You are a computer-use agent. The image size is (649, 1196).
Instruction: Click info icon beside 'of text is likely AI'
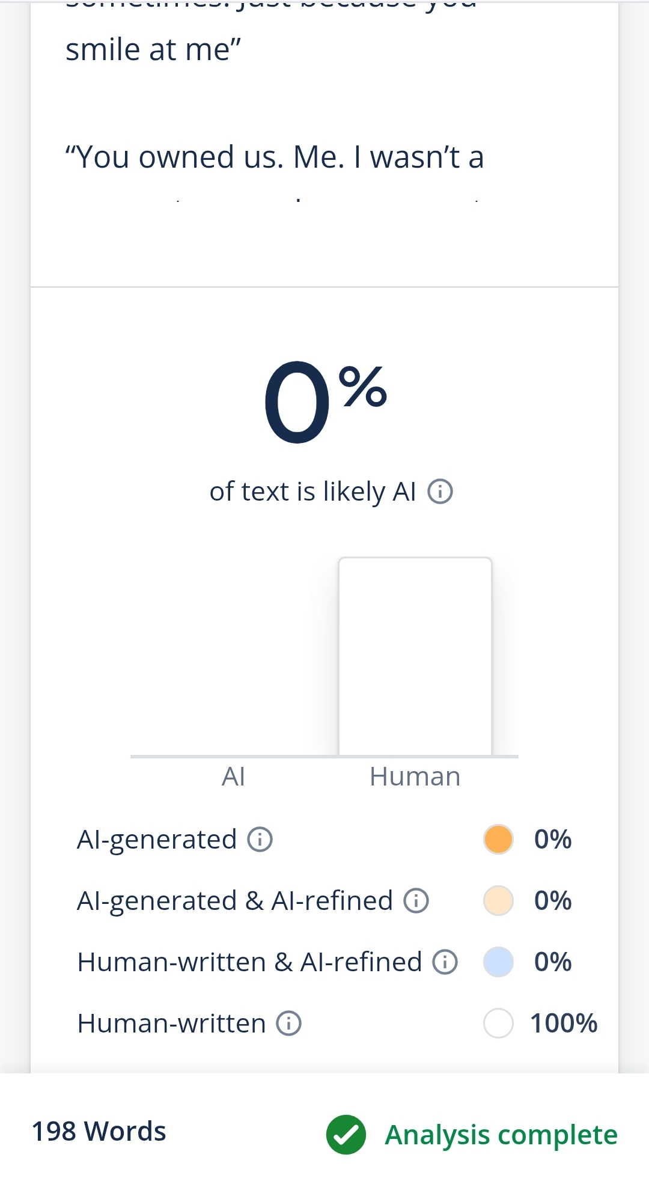pyautogui.click(x=440, y=492)
